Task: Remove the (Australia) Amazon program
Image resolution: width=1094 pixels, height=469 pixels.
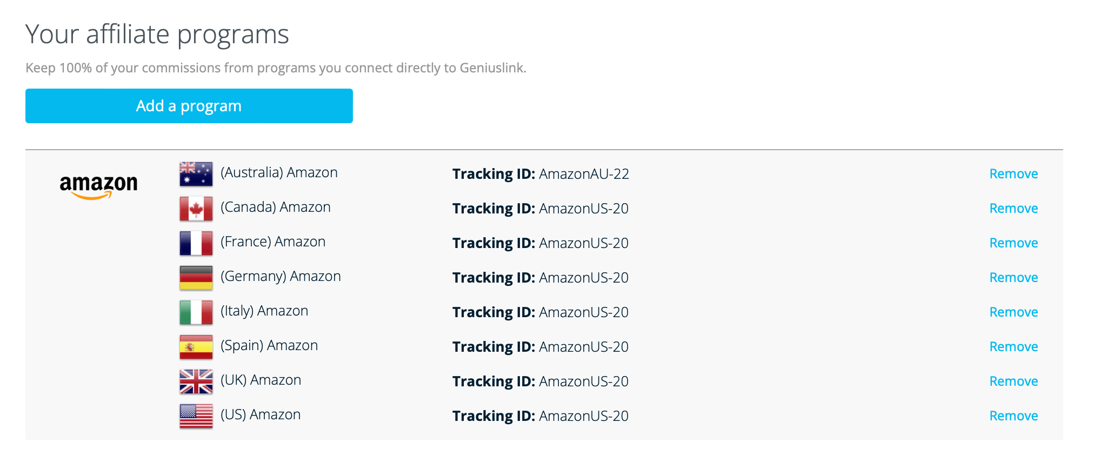Action: click(1013, 173)
